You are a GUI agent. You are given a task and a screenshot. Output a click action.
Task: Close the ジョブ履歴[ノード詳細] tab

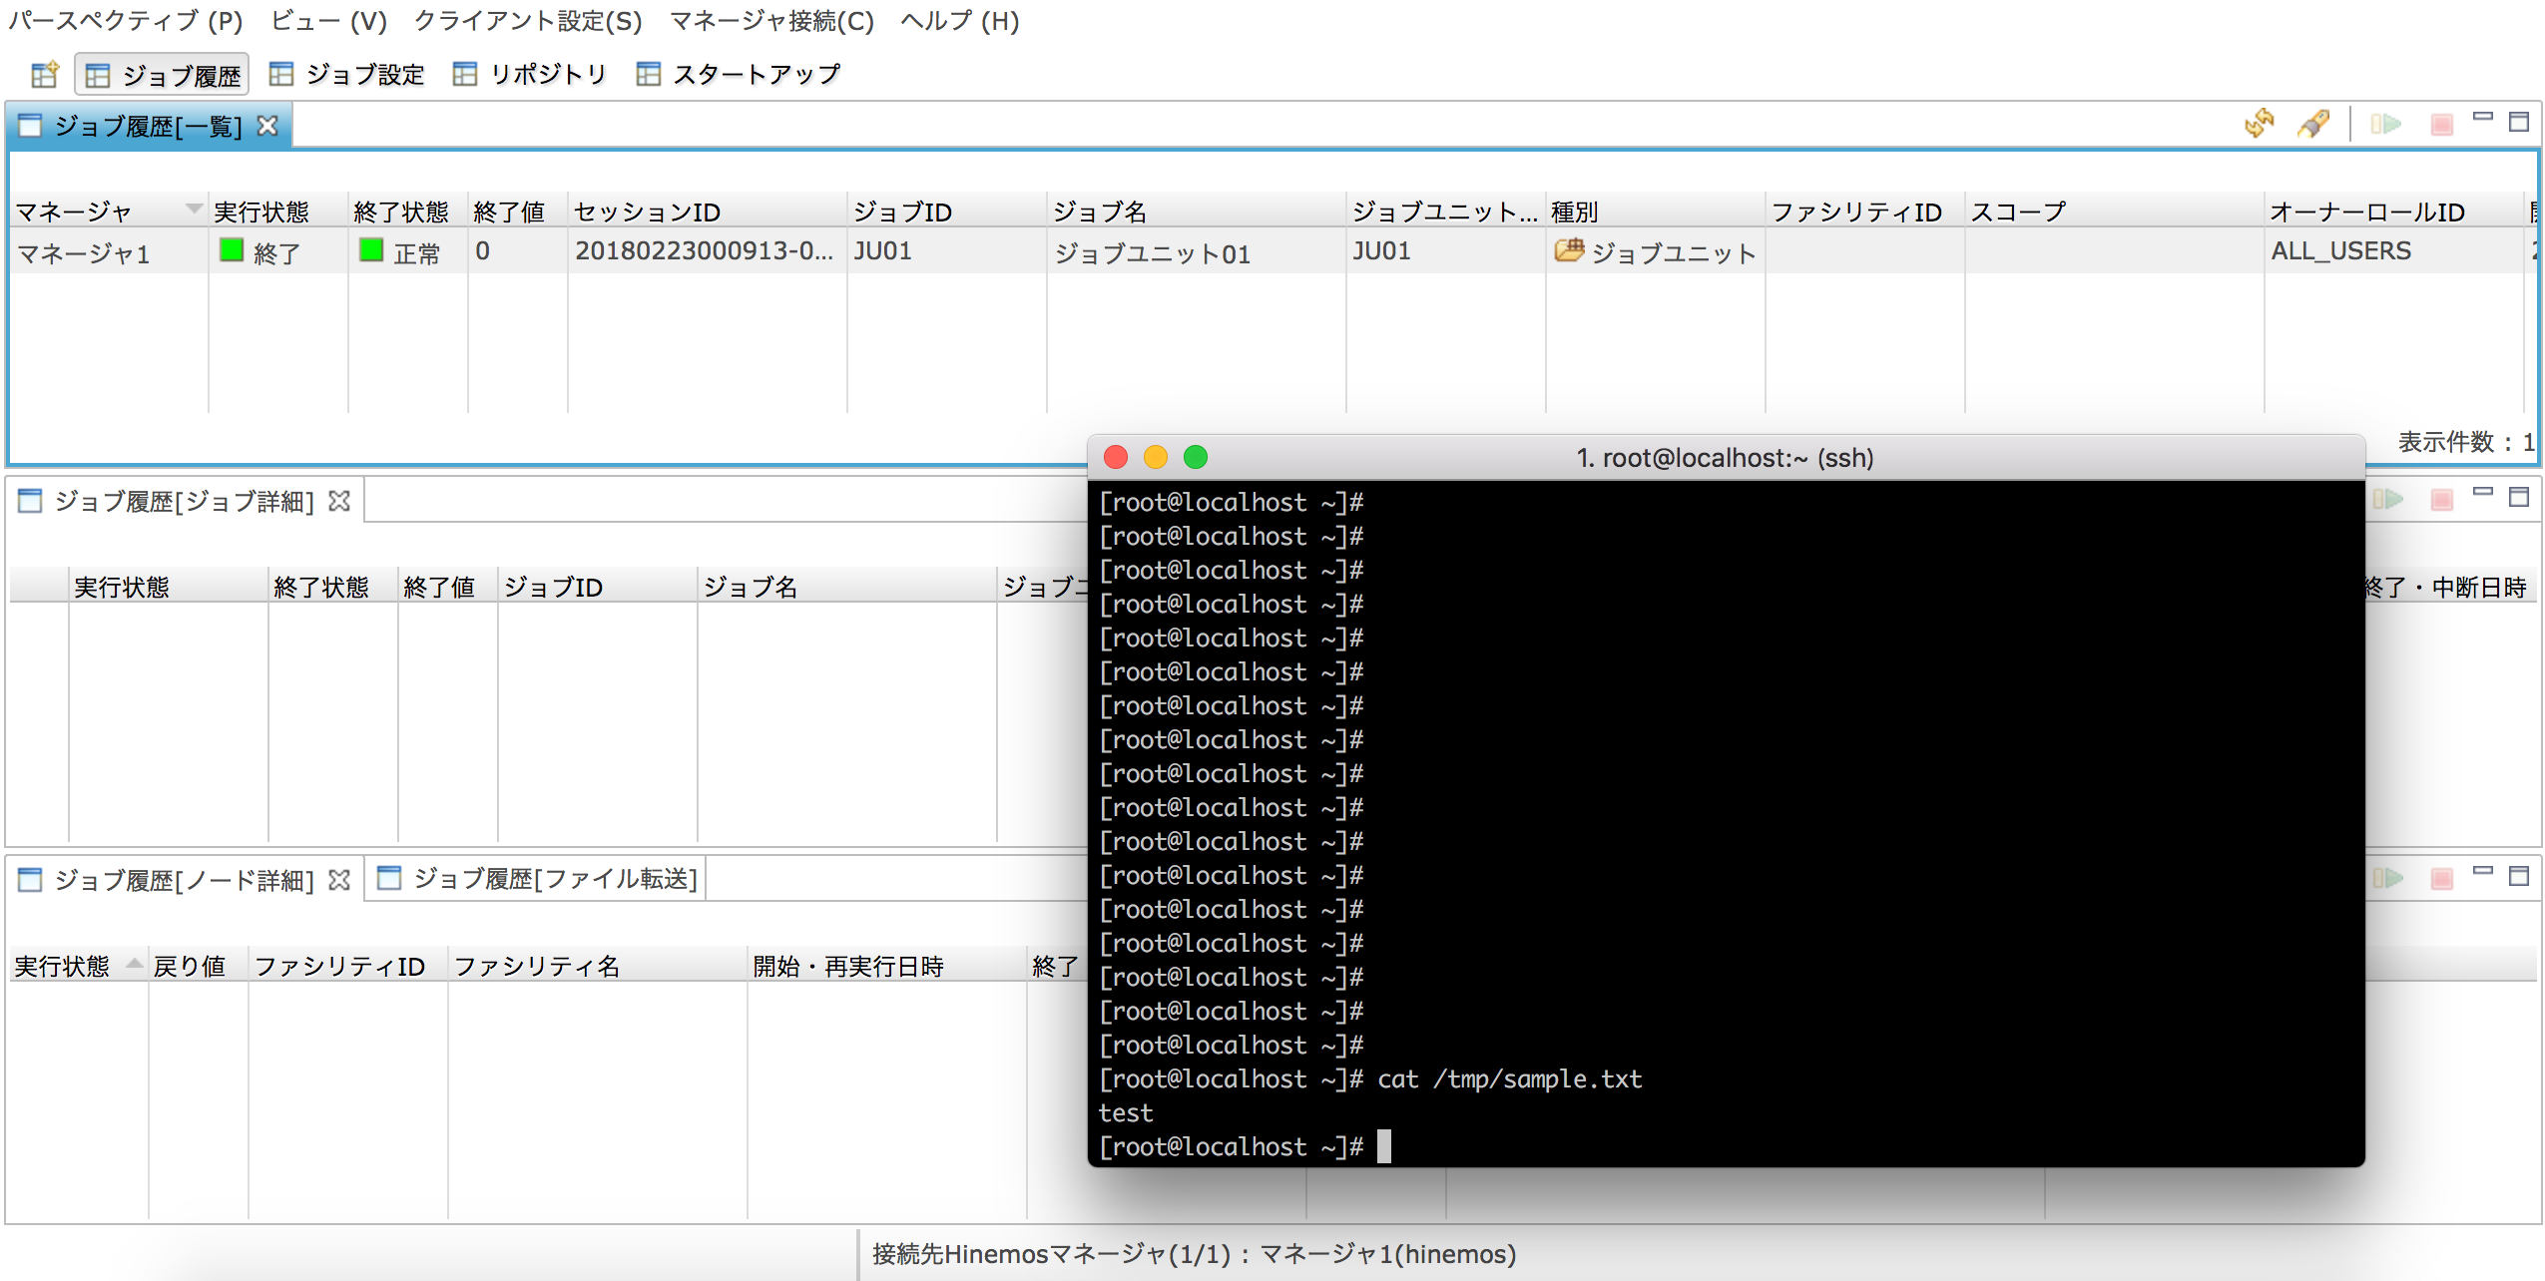(x=339, y=880)
